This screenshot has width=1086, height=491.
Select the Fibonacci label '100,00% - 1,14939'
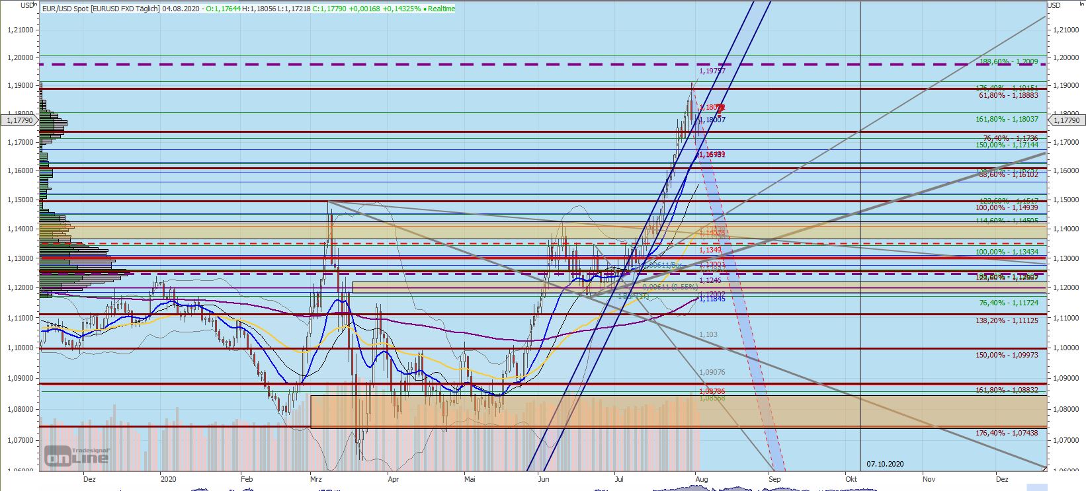coord(1007,208)
